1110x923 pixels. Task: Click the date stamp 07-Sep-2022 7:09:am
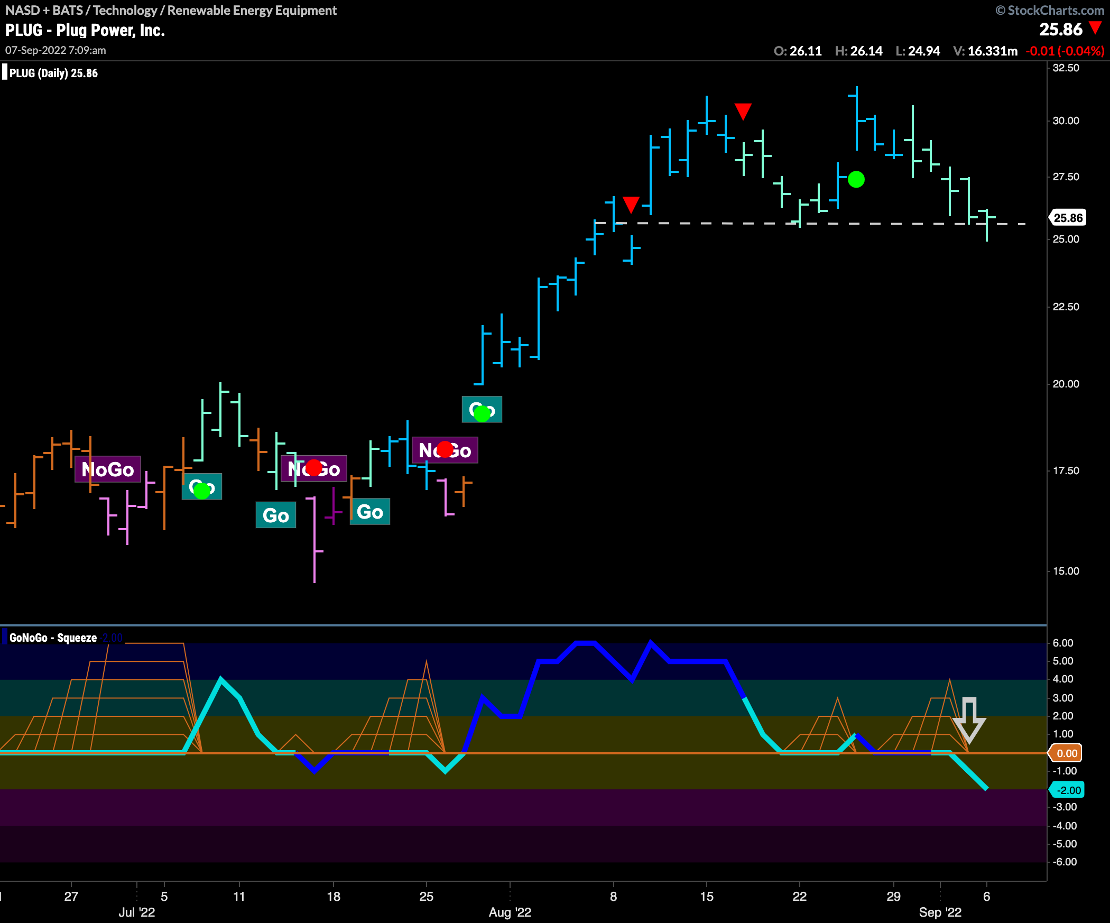[x=55, y=50]
